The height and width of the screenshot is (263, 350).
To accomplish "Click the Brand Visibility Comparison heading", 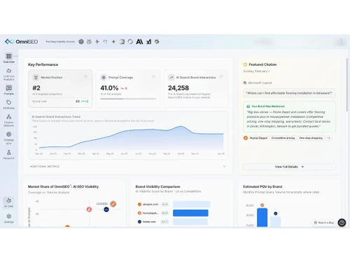I will click(x=157, y=187).
